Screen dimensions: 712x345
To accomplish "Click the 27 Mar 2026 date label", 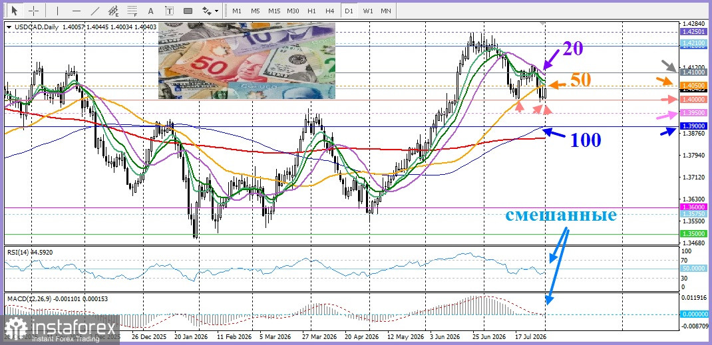I will (319, 337).
